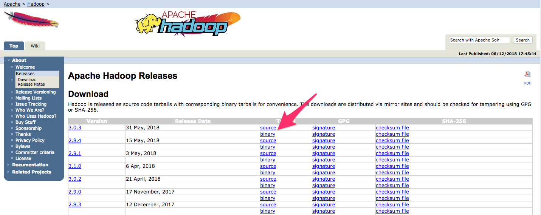Image resolution: width=541 pixels, height=215 pixels.
Task: Click the Last Published timestamp text
Action: point(498,54)
